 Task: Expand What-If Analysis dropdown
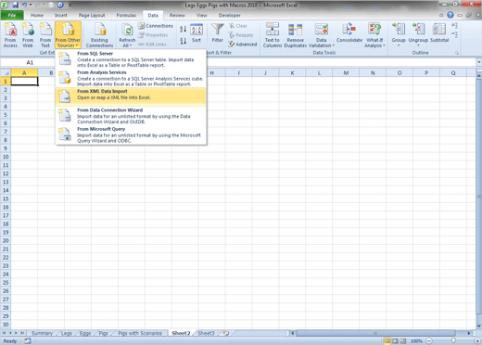374,43
